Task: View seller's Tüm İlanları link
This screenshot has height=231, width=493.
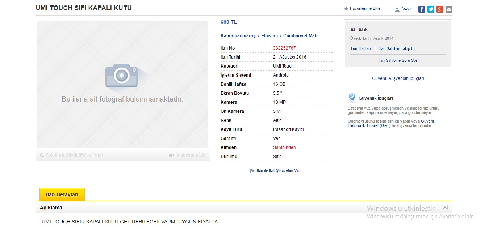Action: click(x=360, y=48)
